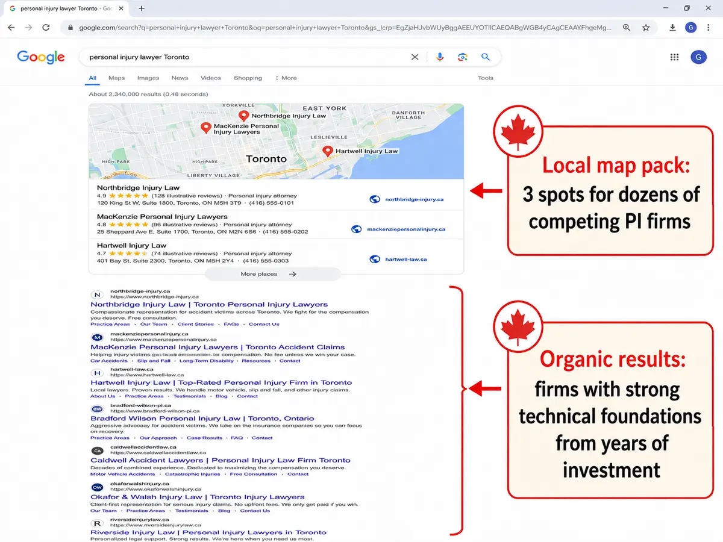Switch to the Images tab
The height and width of the screenshot is (542, 723).
pyautogui.click(x=148, y=78)
